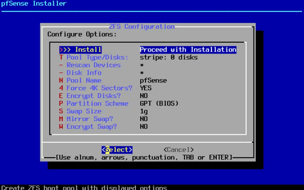Click the red T hotkey letter
This screenshot has width=304, height=190.
(x=61, y=58)
